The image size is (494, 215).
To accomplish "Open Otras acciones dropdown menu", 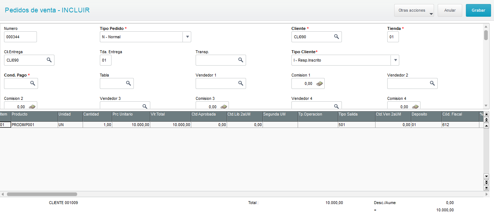I will 414,11.
